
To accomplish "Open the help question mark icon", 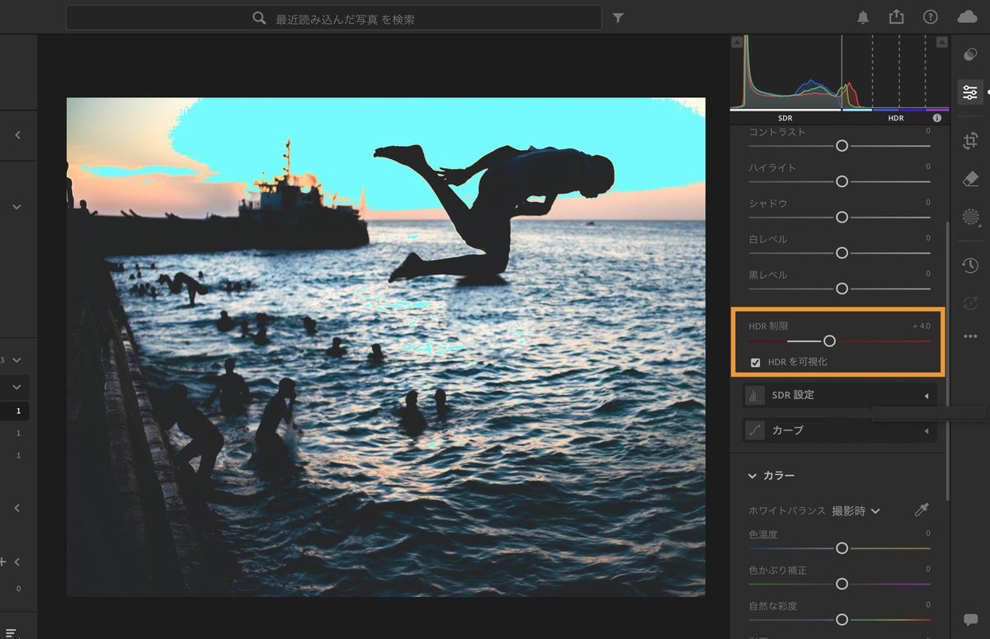I will (930, 16).
